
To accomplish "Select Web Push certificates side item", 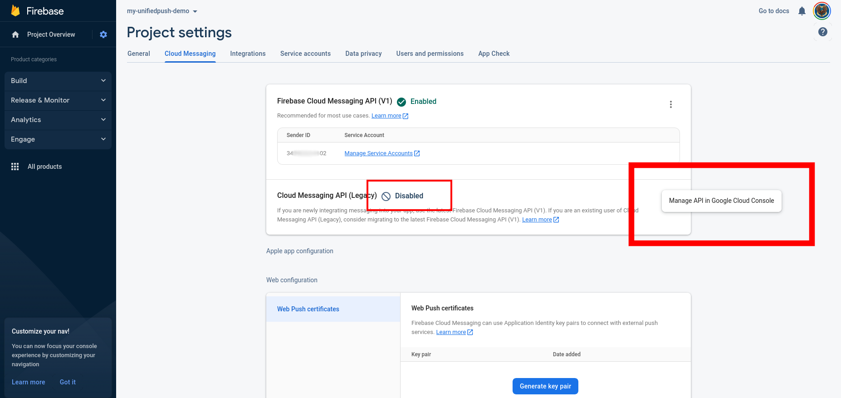I will (x=333, y=309).
